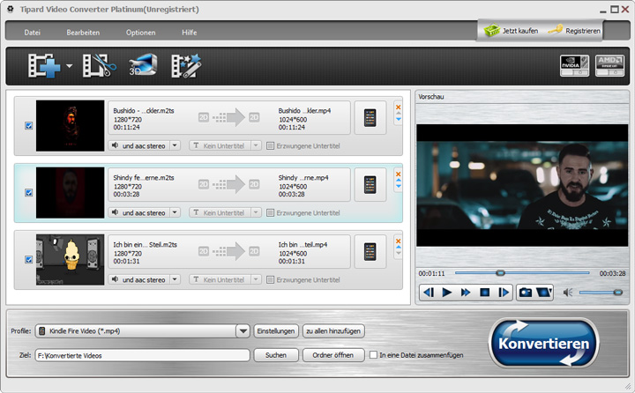This screenshot has height=393, width=635.
Task: Open the Hilfe menu
Action: tap(189, 33)
